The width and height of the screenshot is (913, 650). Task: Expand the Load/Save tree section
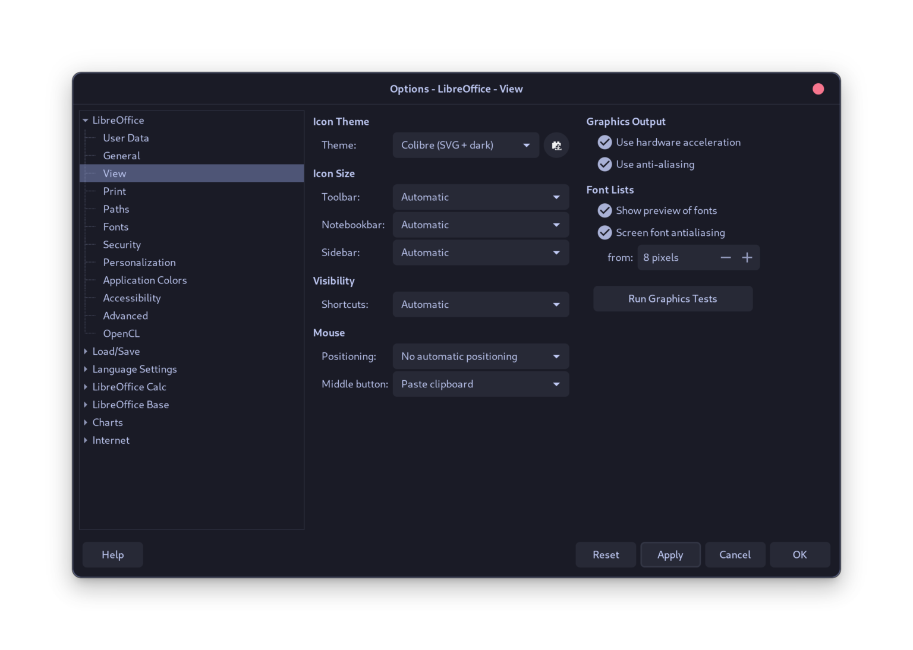[86, 352]
